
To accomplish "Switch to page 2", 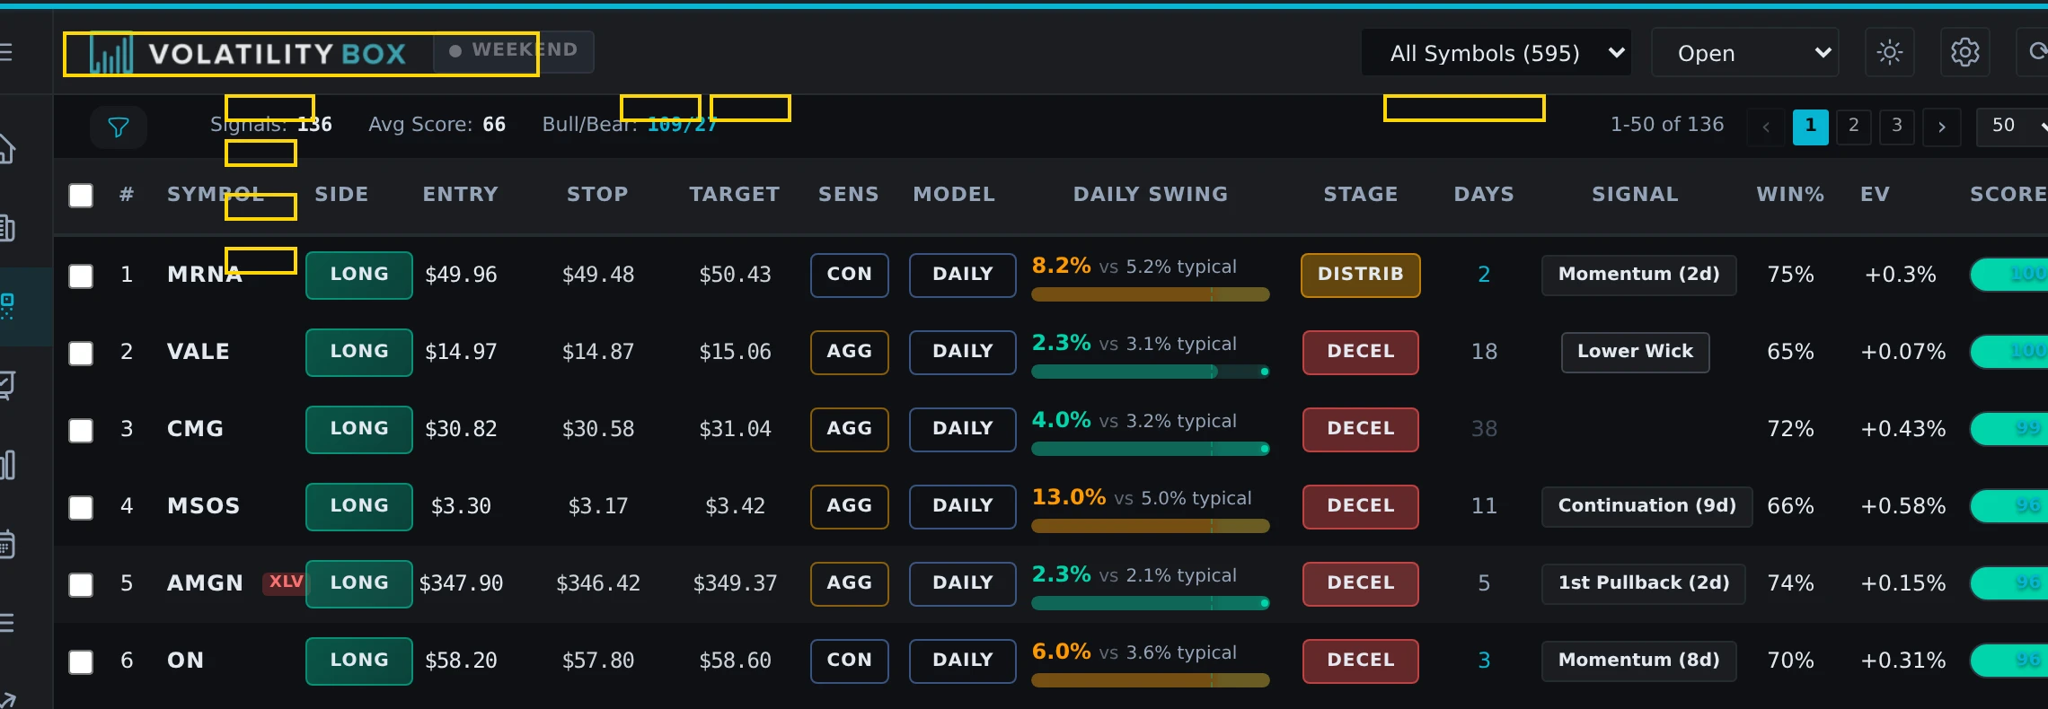I will click(x=1853, y=127).
